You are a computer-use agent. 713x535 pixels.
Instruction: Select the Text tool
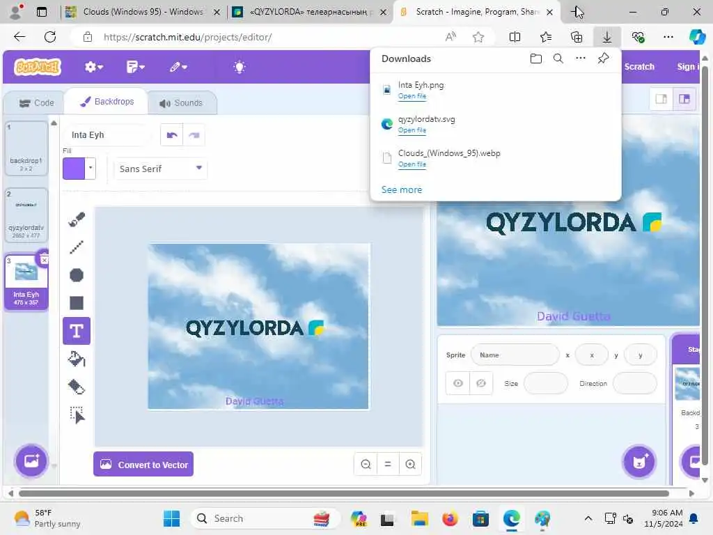(x=77, y=331)
